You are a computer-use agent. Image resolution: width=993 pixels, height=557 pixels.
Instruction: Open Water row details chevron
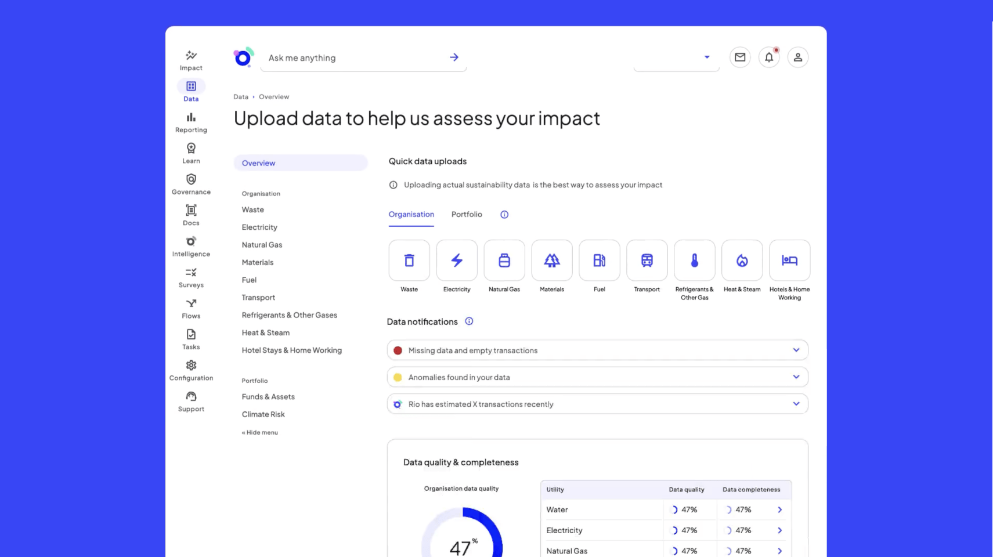780,510
